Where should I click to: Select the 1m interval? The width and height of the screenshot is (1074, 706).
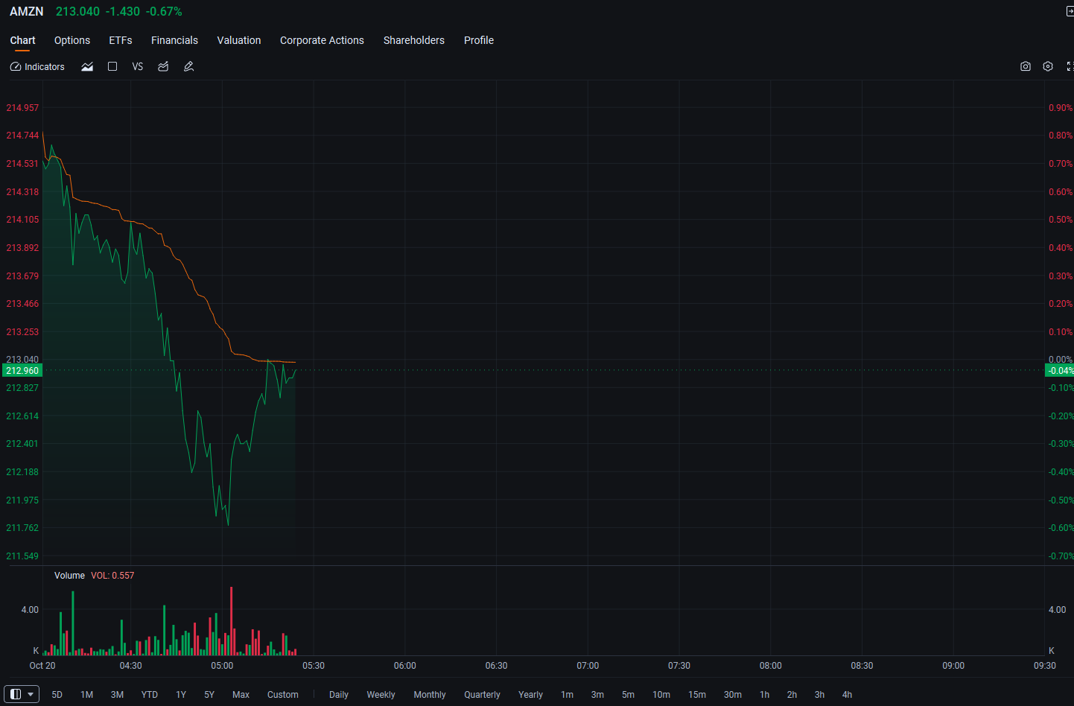pos(568,695)
